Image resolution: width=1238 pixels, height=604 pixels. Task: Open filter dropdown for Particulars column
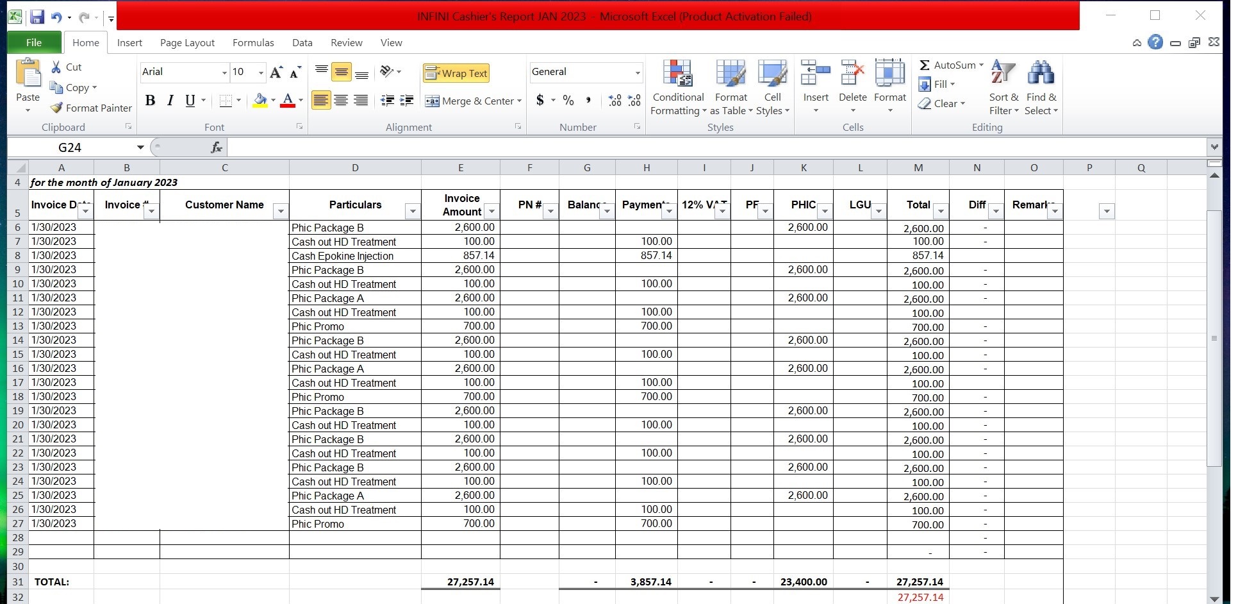click(x=413, y=212)
